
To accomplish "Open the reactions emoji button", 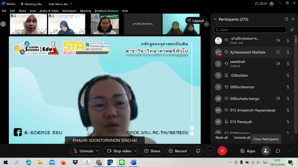I will (x=198, y=151).
